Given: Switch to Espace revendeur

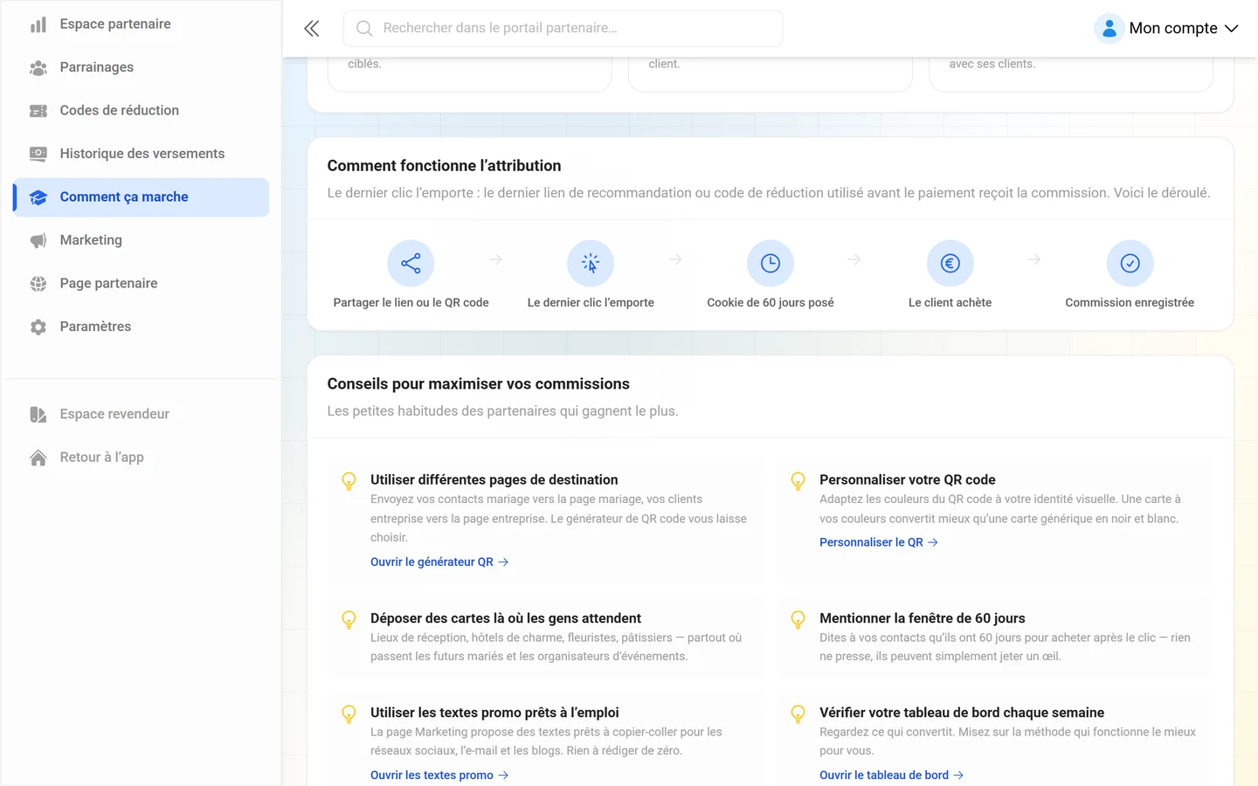Looking at the screenshot, I should 141,414.
